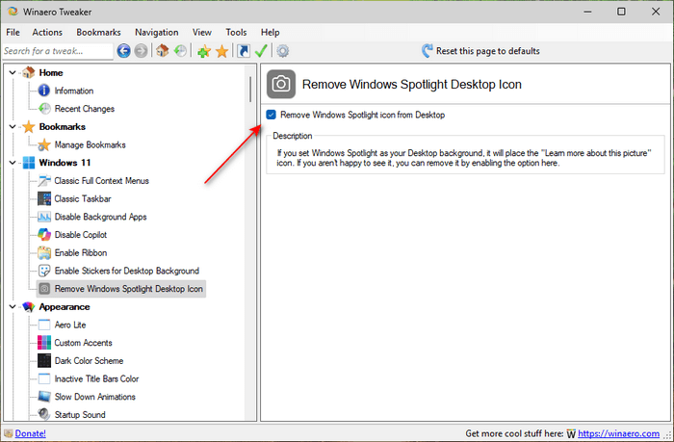
Task: Click the blue Back navigation arrow
Action: (123, 51)
